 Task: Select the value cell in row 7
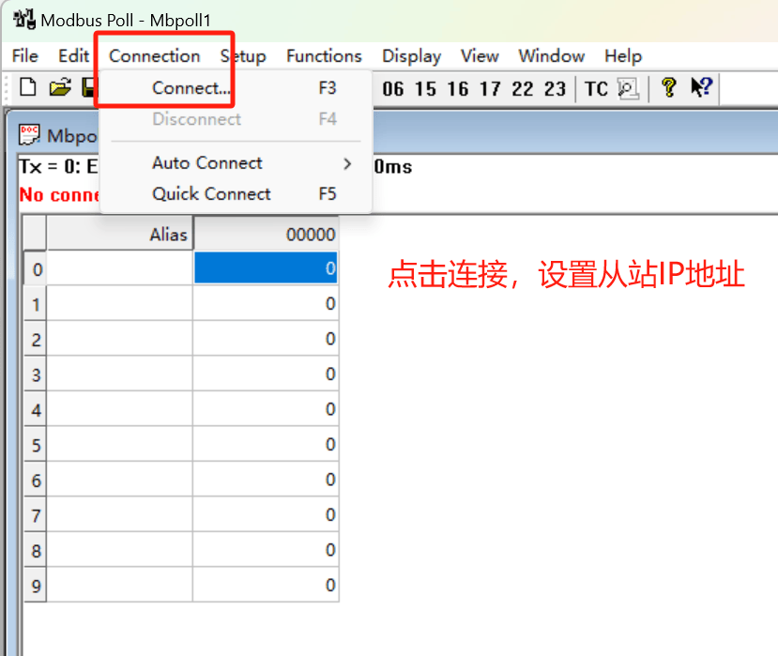266,514
